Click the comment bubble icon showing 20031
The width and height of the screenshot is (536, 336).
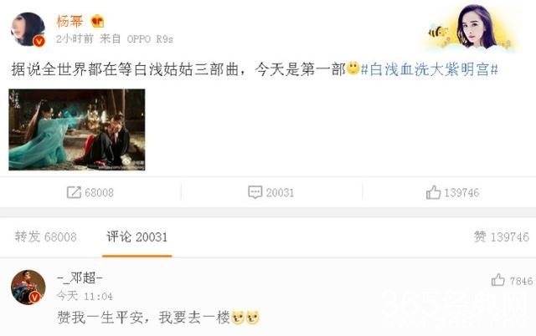pyautogui.click(x=255, y=192)
